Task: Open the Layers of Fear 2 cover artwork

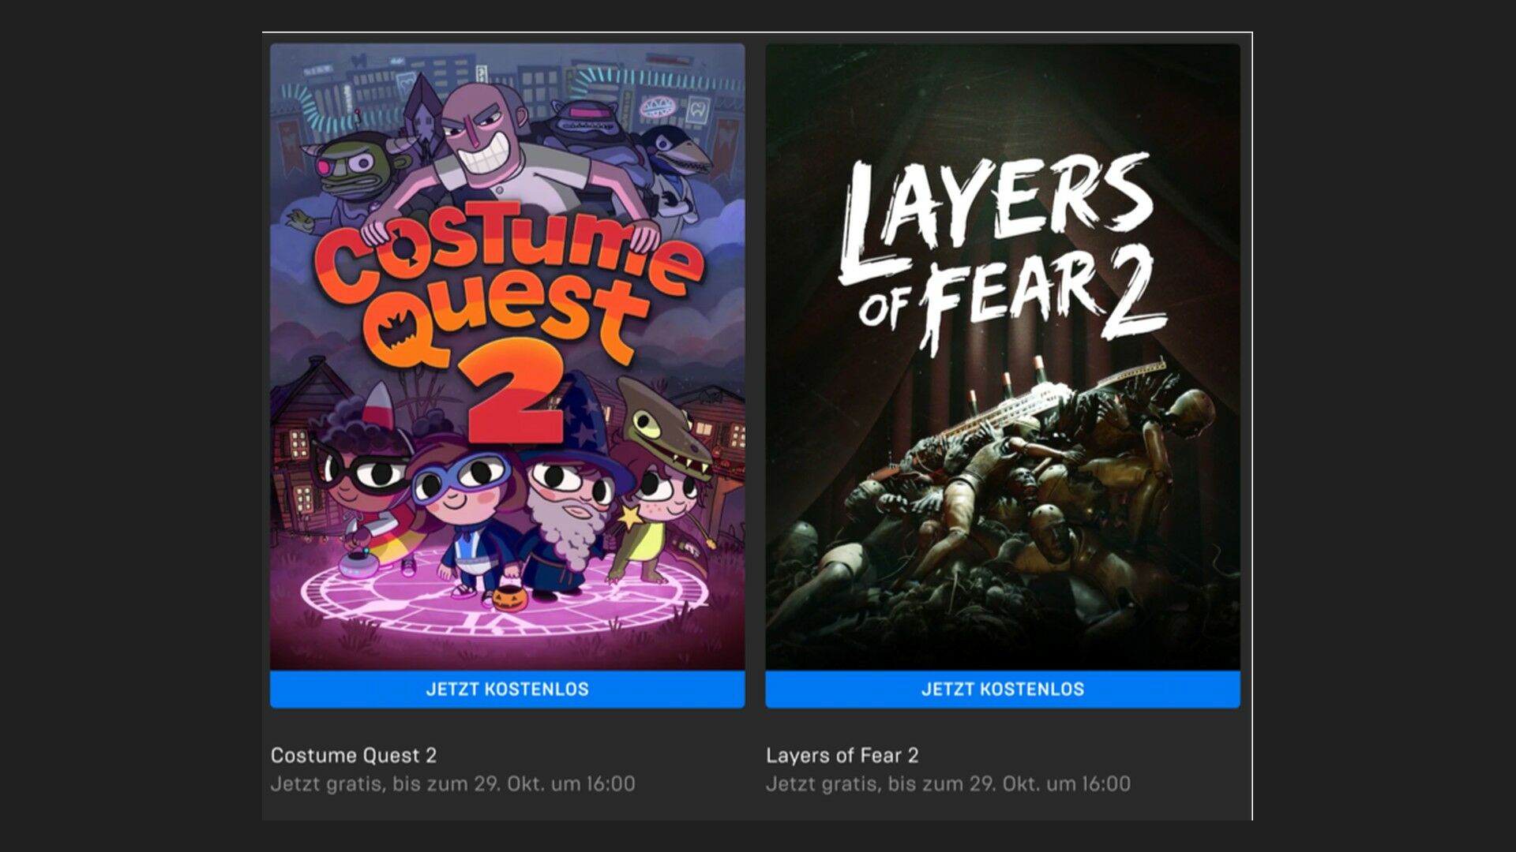Action: click(x=1002, y=357)
